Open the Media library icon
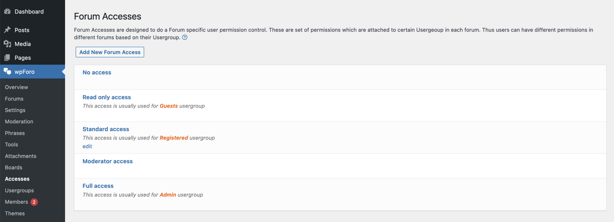This screenshot has height=222, width=614. tap(7, 44)
